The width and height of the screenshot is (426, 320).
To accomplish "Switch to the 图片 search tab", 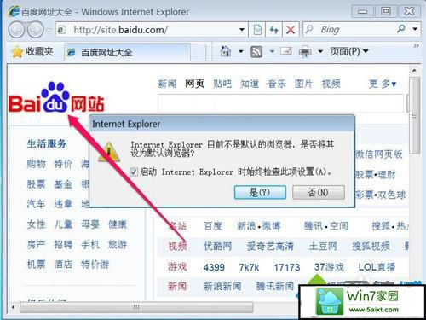I will [303, 84].
